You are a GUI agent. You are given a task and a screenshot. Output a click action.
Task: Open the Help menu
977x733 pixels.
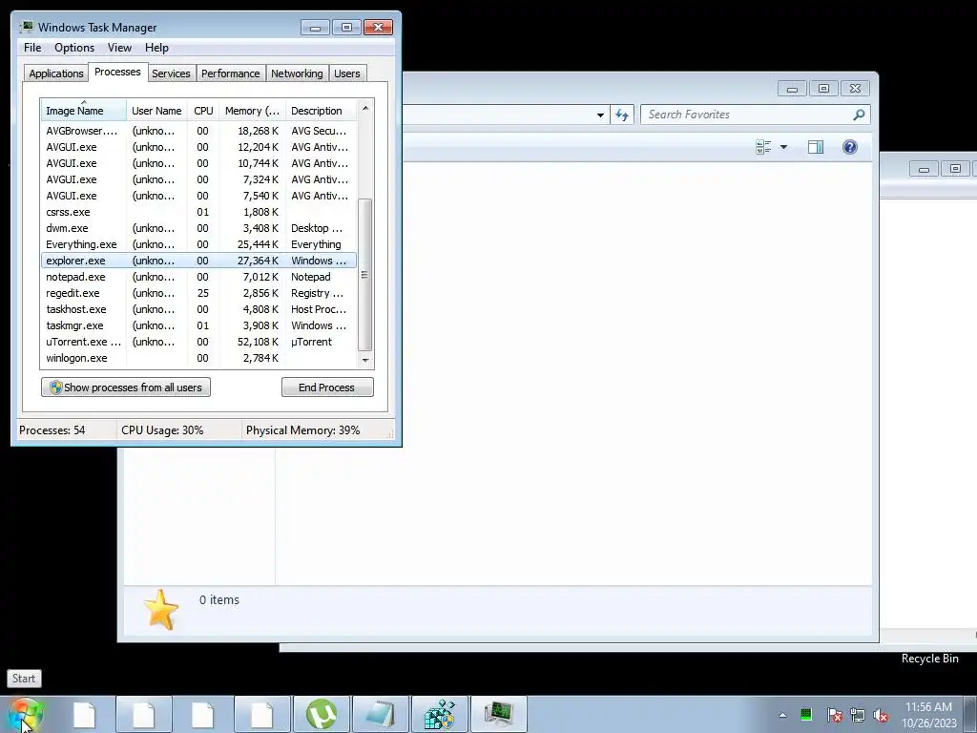[156, 48]
